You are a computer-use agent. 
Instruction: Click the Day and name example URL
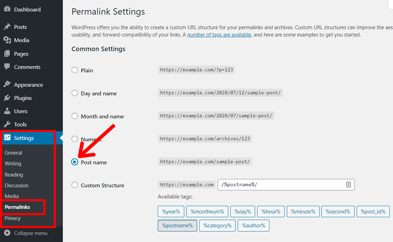tap(220, 93)
